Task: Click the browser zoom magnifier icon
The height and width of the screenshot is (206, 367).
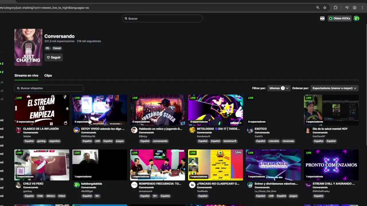Action: tap(318, 8)
